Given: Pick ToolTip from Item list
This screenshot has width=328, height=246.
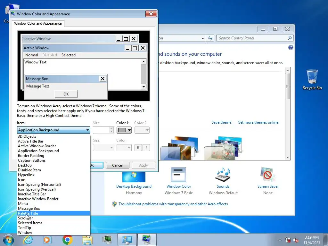Looking at the screenshot, I should (53, 228).
